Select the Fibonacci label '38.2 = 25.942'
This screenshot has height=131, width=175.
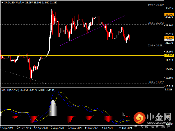tap(156, 23)
